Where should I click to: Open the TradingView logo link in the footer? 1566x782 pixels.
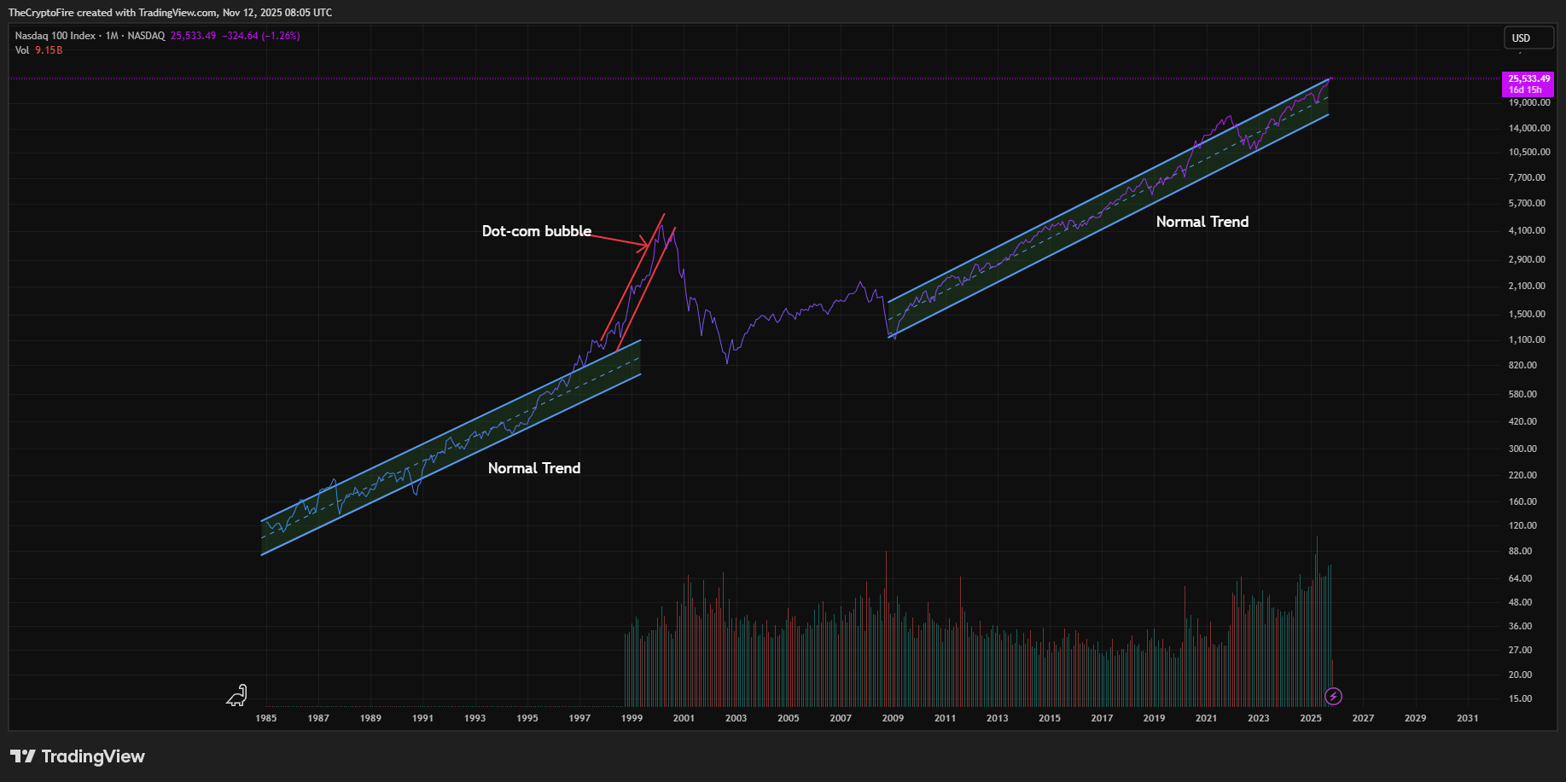click(78, 756)
